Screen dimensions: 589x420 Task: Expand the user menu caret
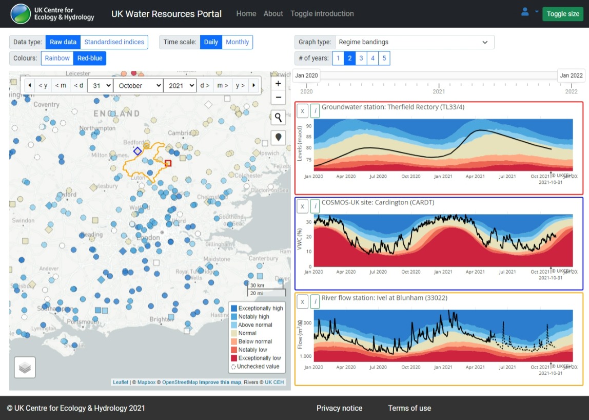point(537,12)
